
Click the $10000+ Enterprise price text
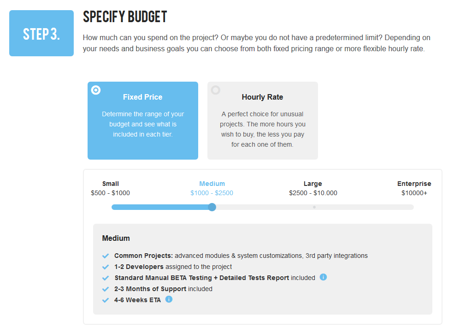coord(414,193)
